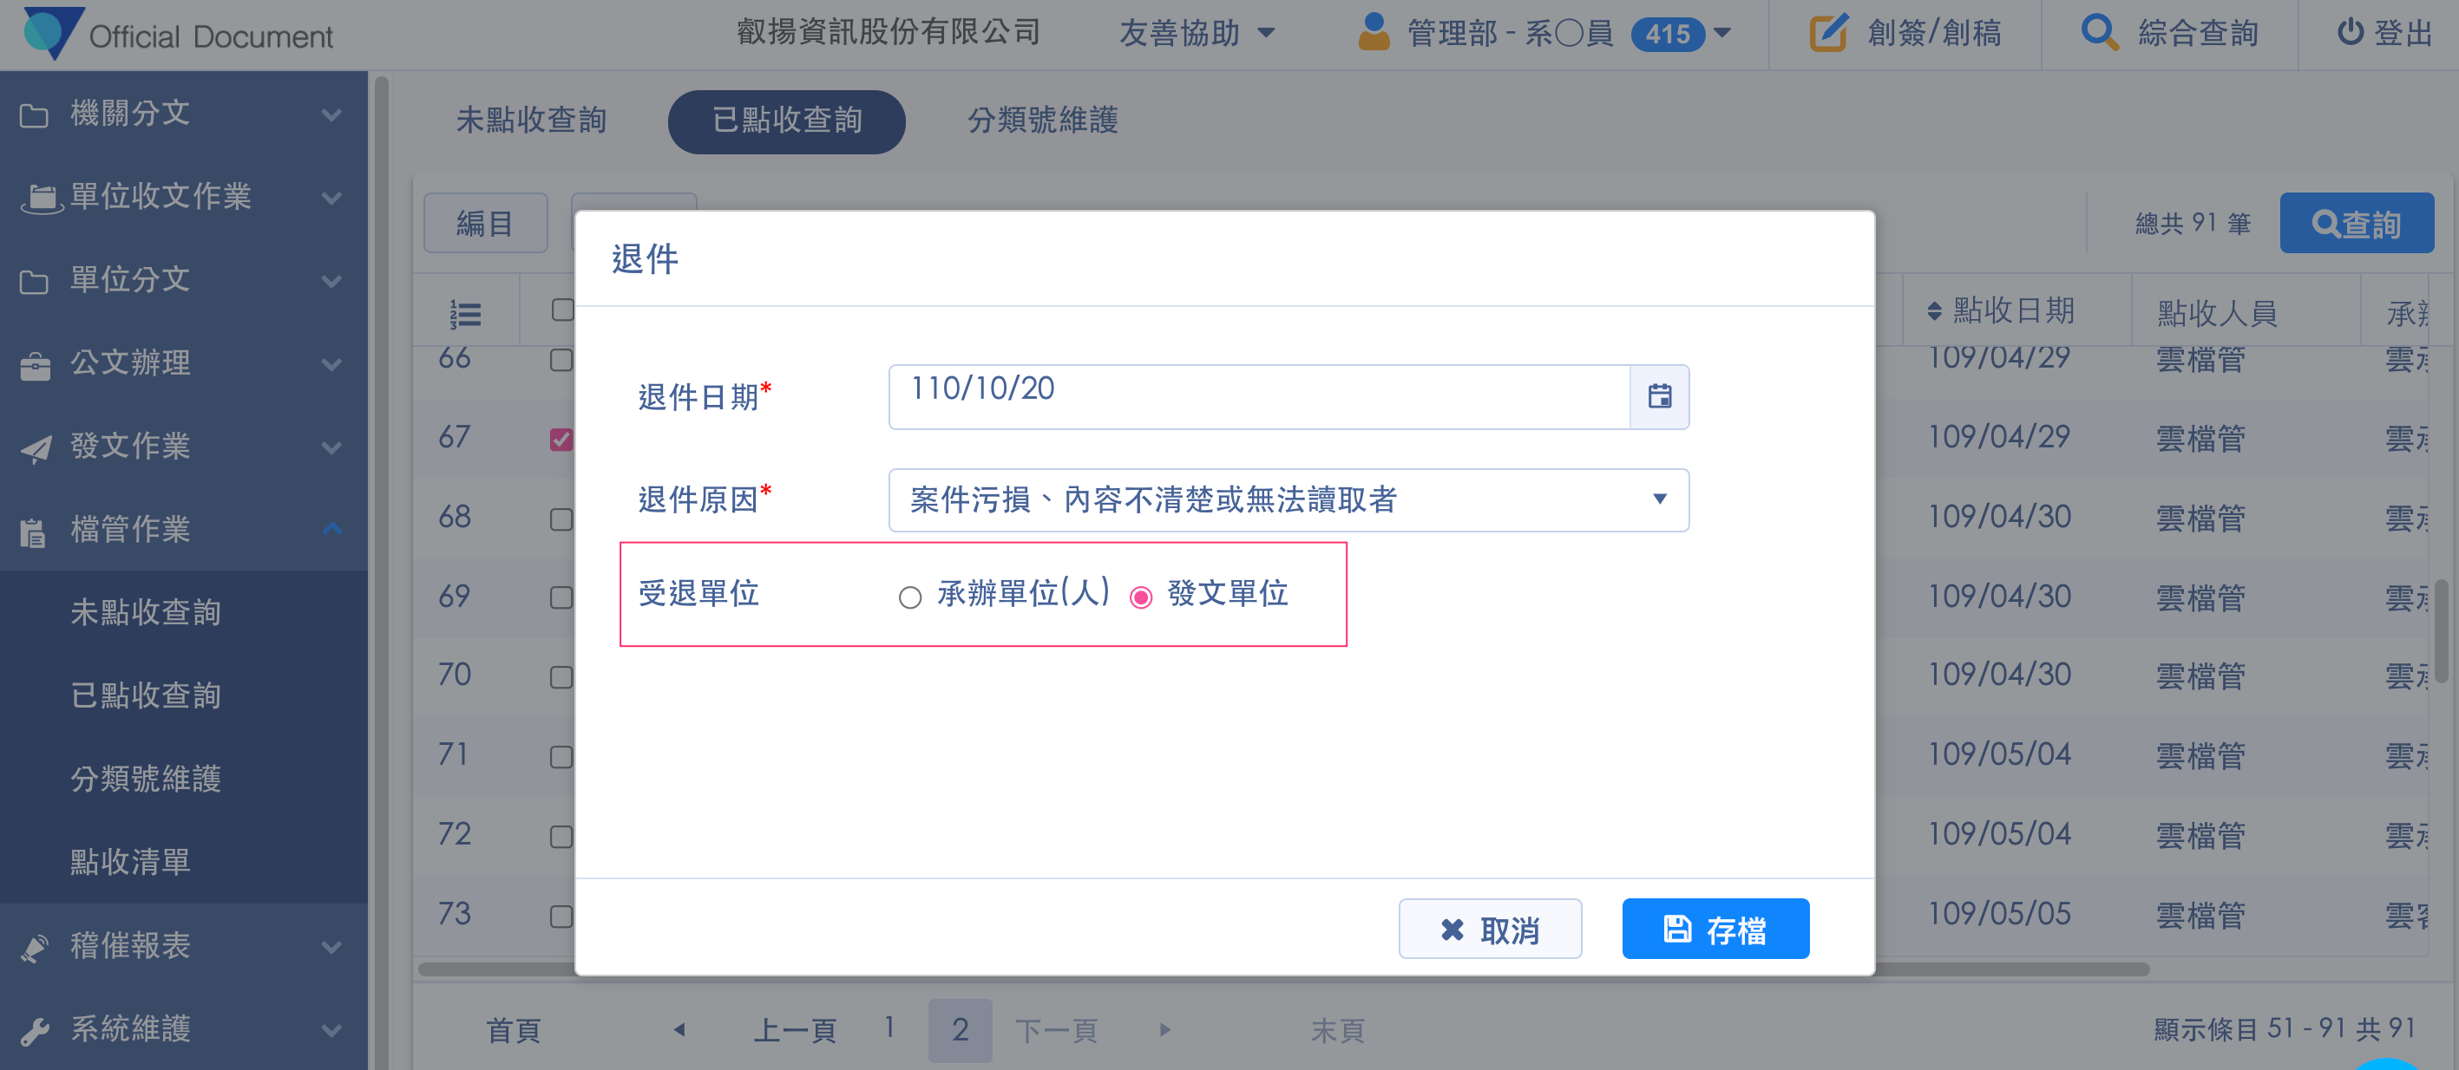
Task: Sort by 點收日期 column arrows
Action: tap(1934, 312)
